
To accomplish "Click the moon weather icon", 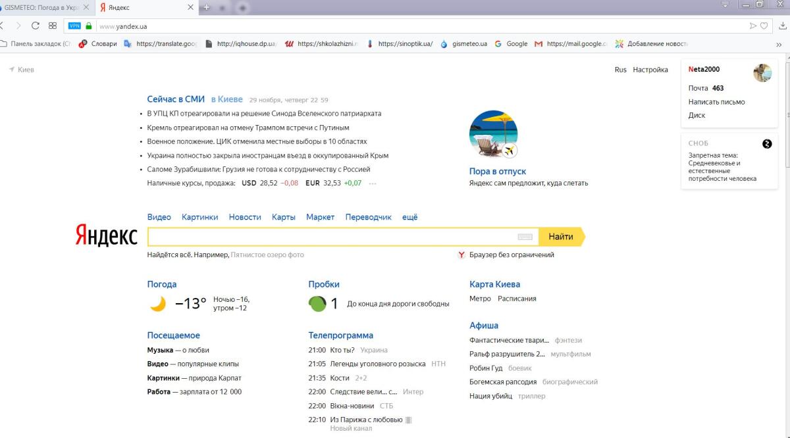I will tap(158, 304).
